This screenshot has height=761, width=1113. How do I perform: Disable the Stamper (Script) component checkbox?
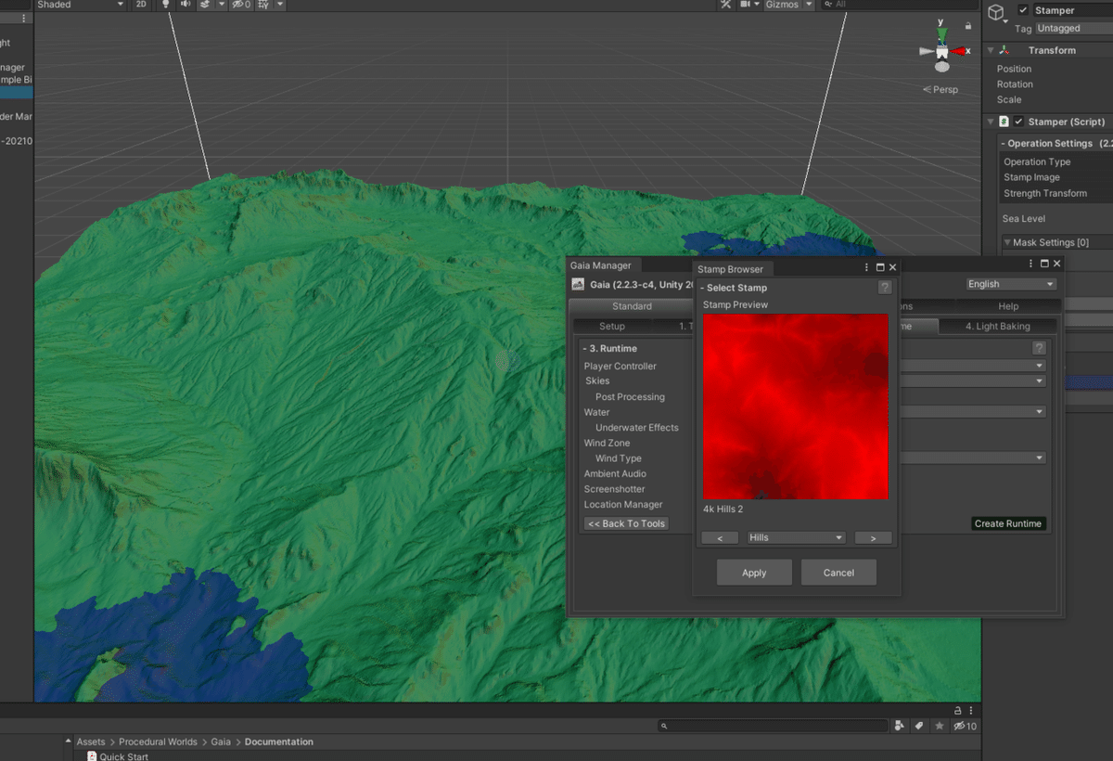[1018, 122]
